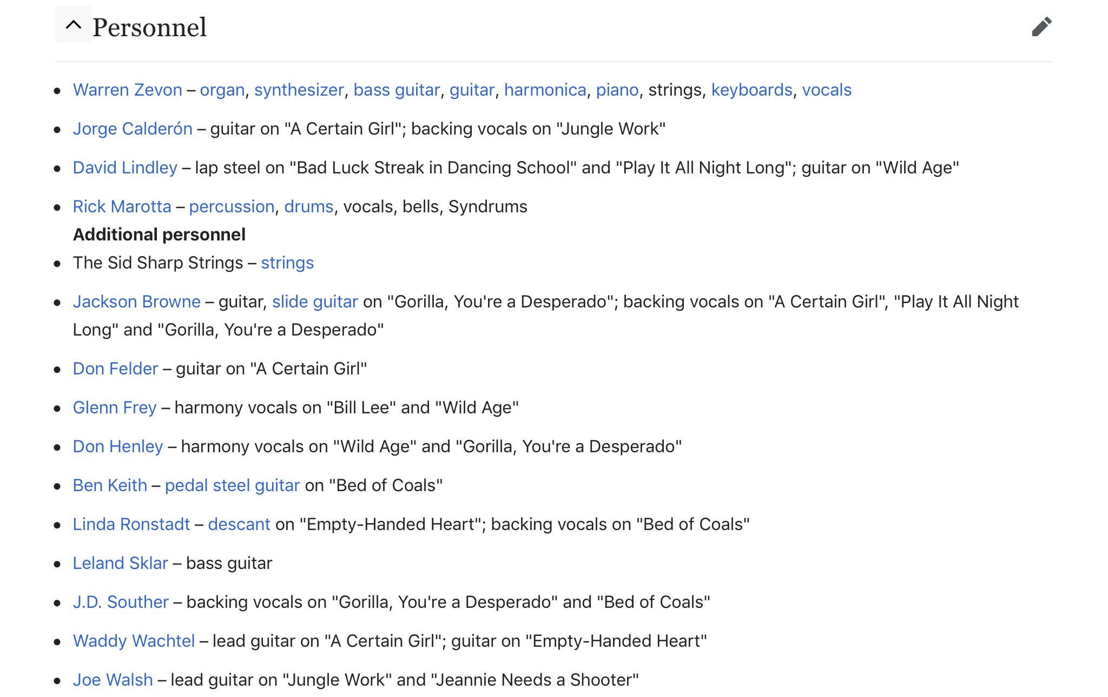Open the Rick Marotta link
Image resolution: width=1108 pixels, height=697 pixels.
click(x=122, y=206)
